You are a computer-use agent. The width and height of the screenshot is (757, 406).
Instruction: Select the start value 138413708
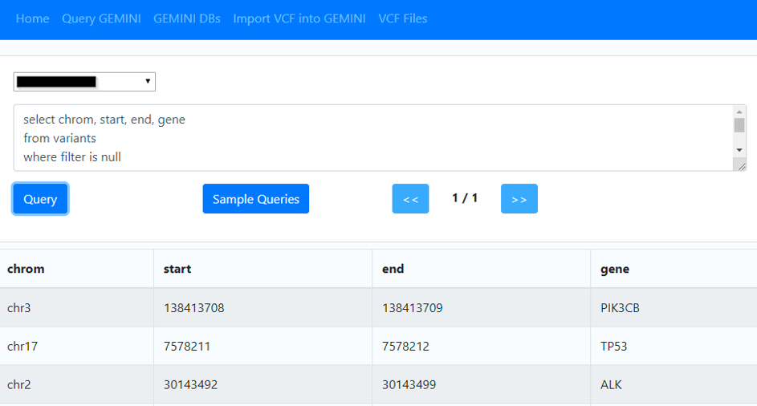(x=263, y=307)
